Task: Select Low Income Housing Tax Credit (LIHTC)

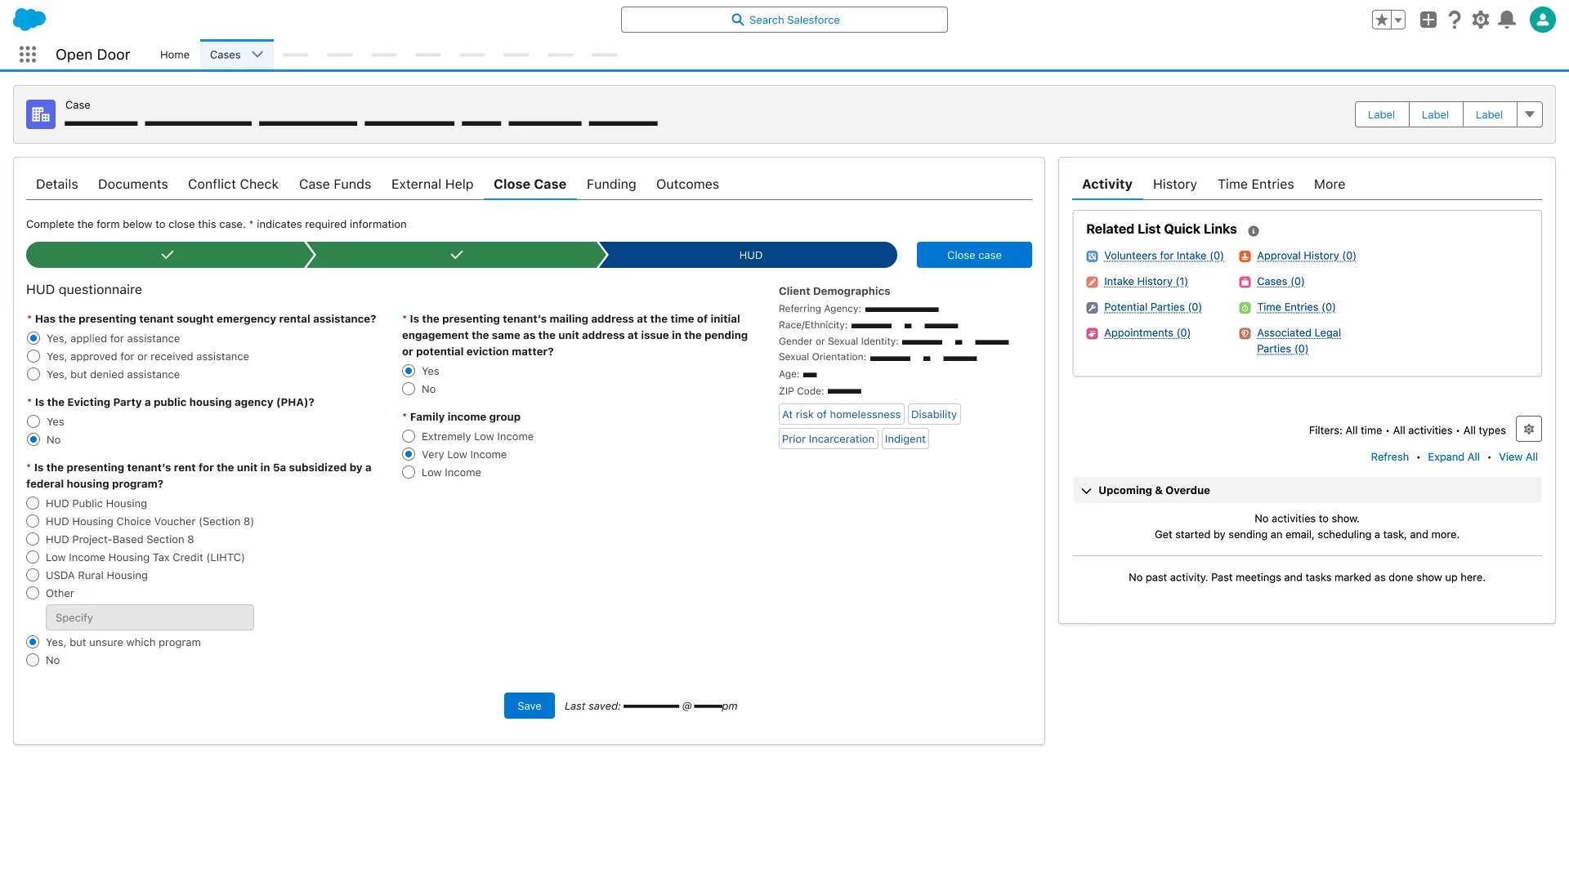Action: pyautogui.click(x=33, y=557)
